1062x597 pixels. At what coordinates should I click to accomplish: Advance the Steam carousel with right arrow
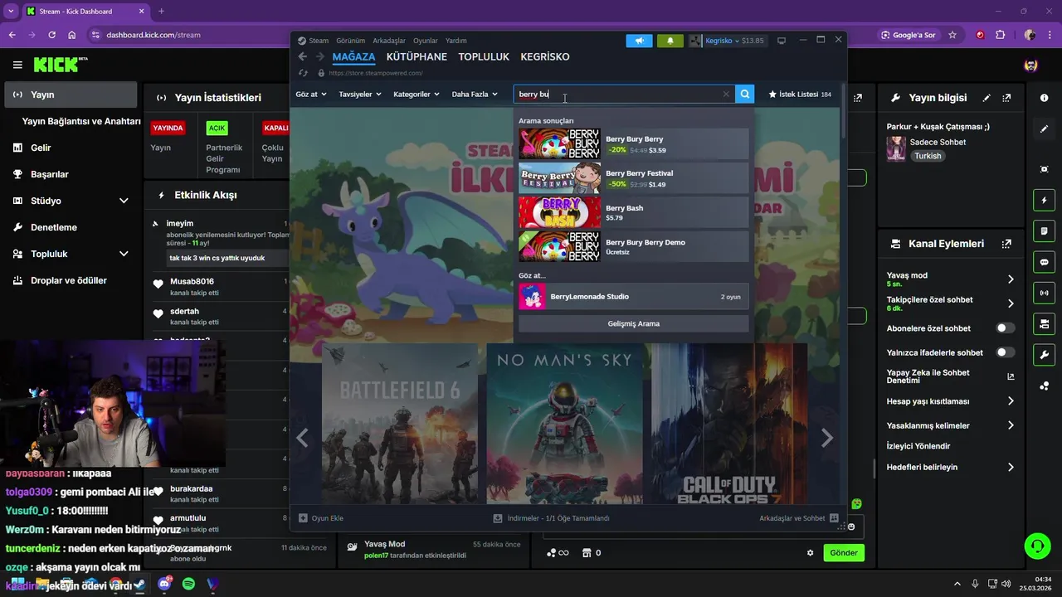pyautogui.click(x=826, y=439)
